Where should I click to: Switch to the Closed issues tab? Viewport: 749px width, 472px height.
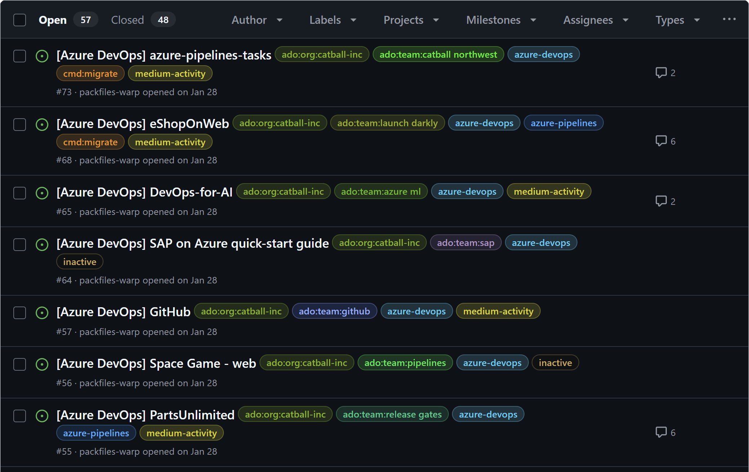(x=127, y=20)
